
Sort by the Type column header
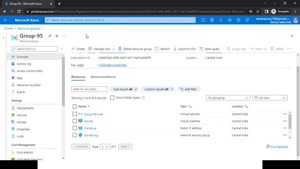[186, 107]
